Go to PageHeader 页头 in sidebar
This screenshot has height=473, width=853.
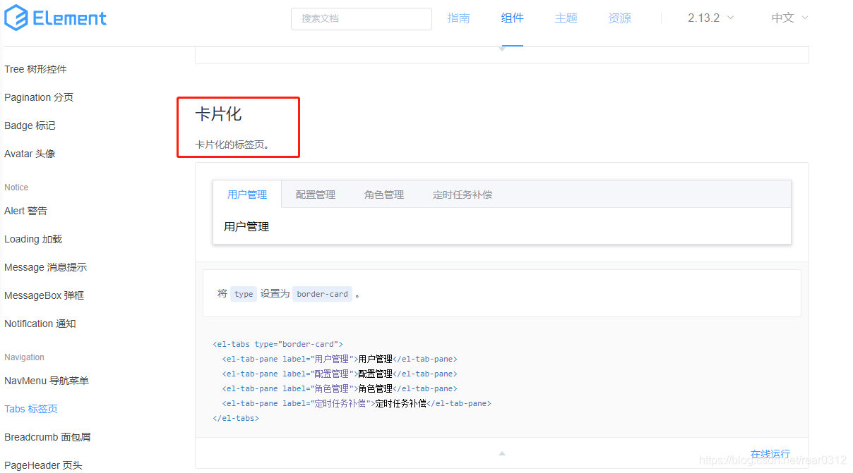[43, 465]
